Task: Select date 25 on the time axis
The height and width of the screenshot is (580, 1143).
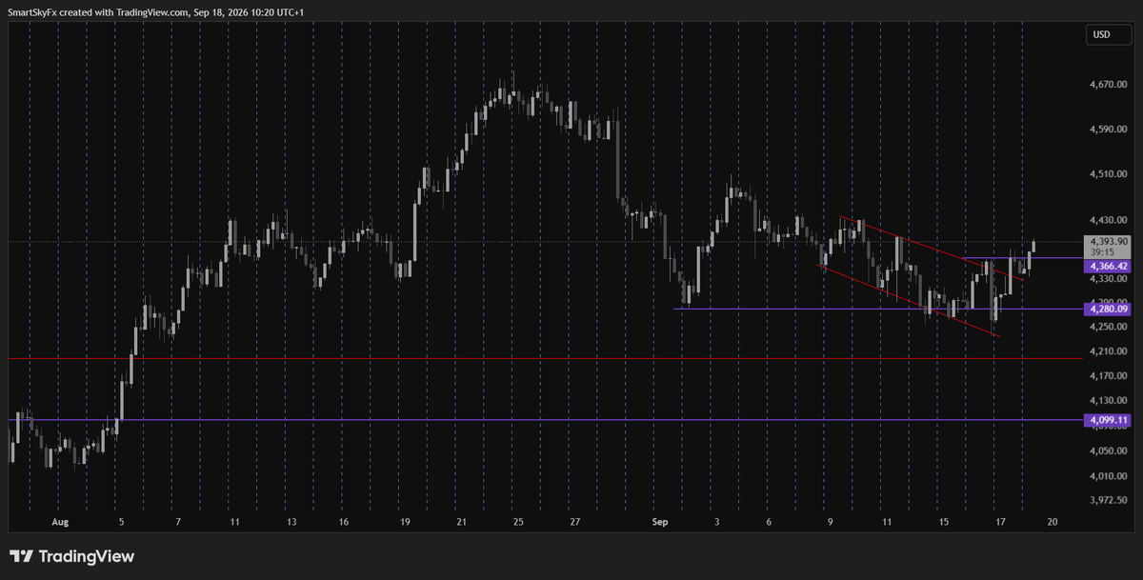Action: point(518,523)
